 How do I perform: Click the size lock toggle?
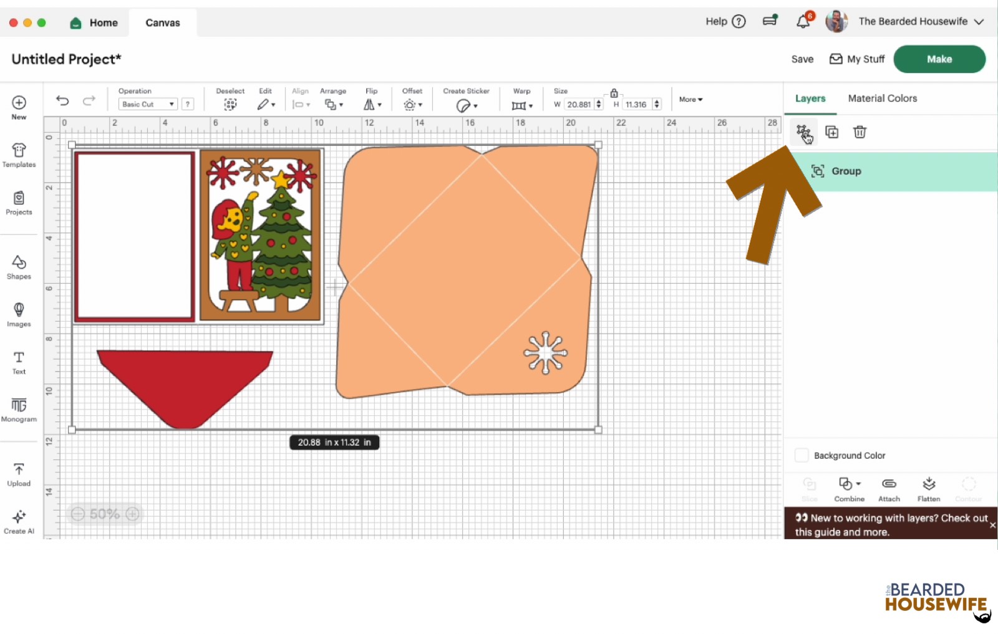[614, 92]
